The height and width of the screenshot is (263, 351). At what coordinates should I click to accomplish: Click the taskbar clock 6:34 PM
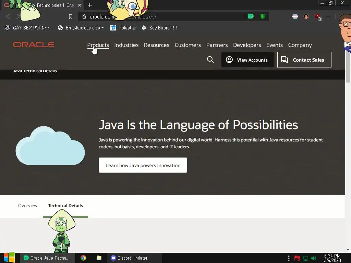coord(332,258)
